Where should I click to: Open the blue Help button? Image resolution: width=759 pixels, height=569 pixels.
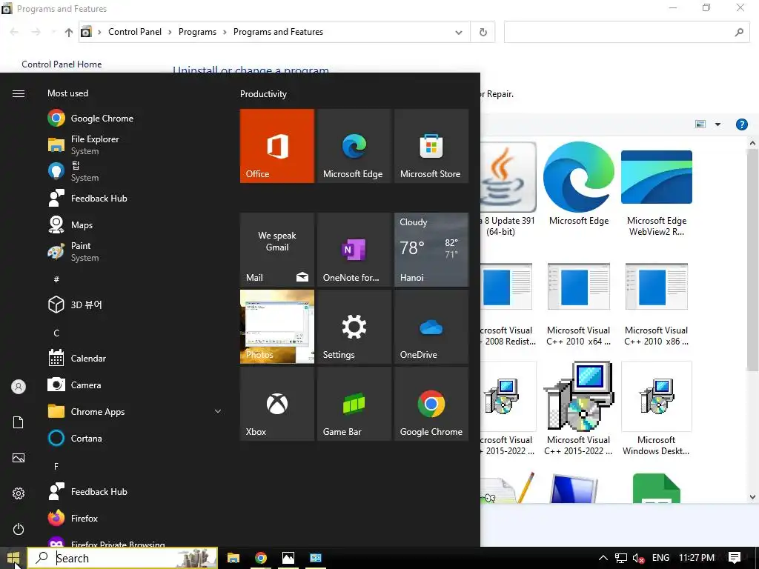click(x=741, y=124)
